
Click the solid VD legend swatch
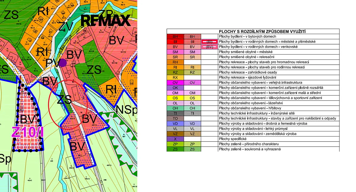[175, 123]
